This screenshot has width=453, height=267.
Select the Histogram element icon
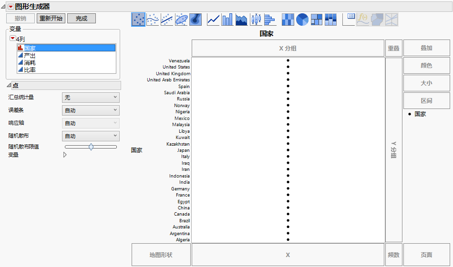point(270,20)
